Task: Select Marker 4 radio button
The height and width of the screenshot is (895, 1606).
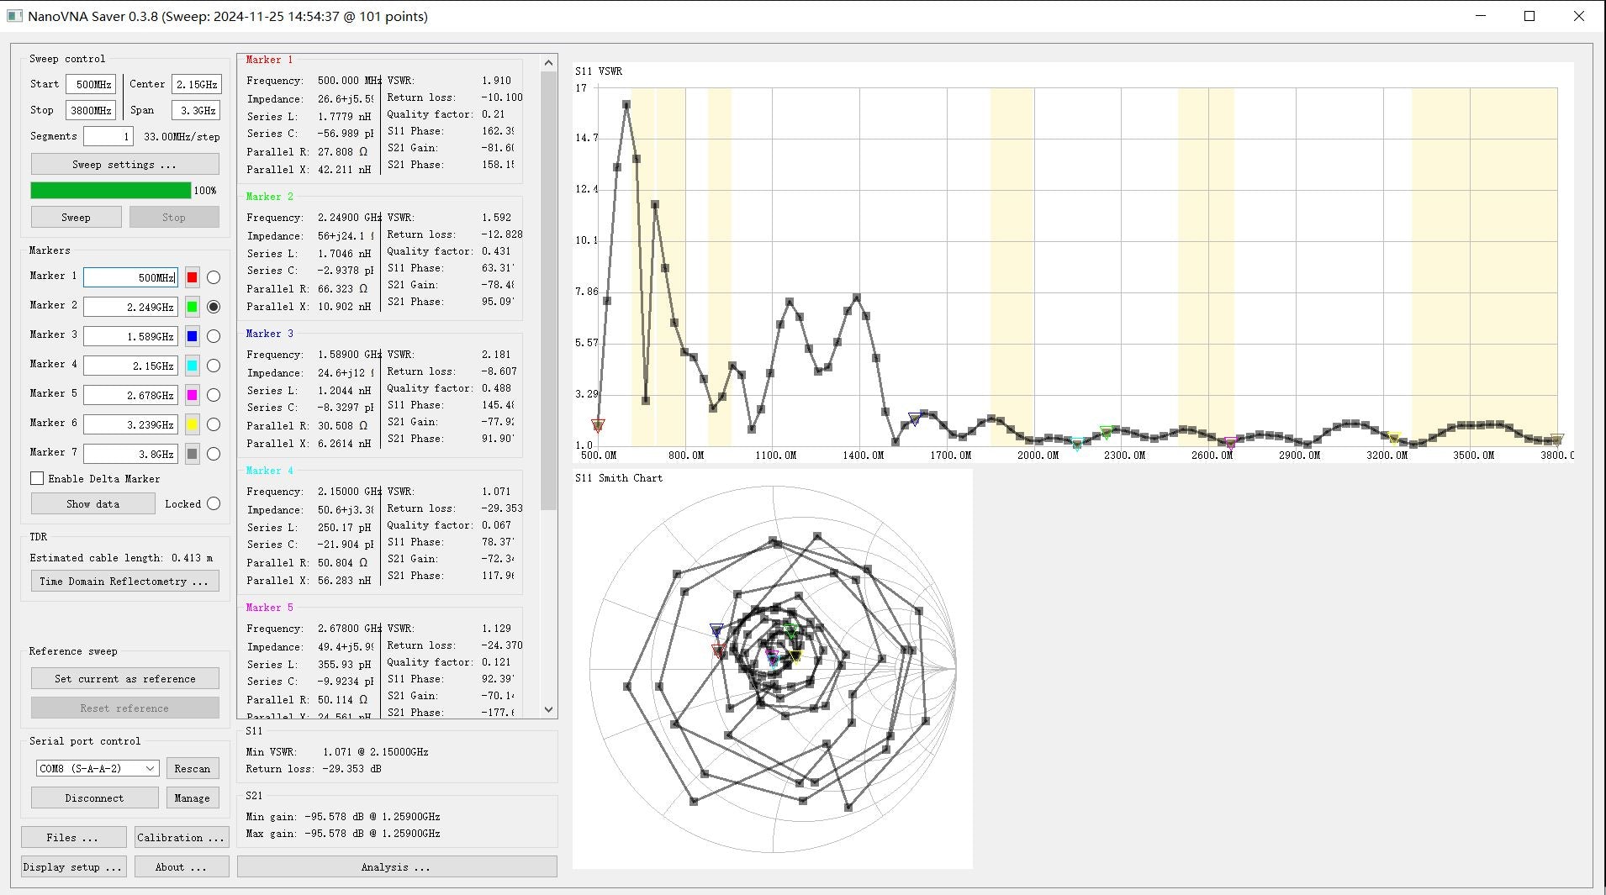Action: coord(214,366)
